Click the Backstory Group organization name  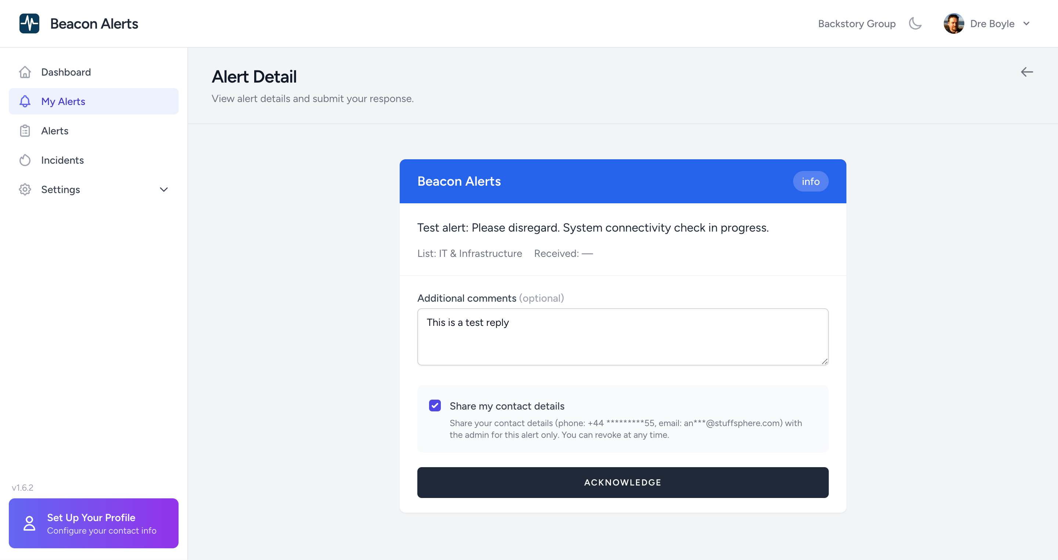tap(857, 23)
